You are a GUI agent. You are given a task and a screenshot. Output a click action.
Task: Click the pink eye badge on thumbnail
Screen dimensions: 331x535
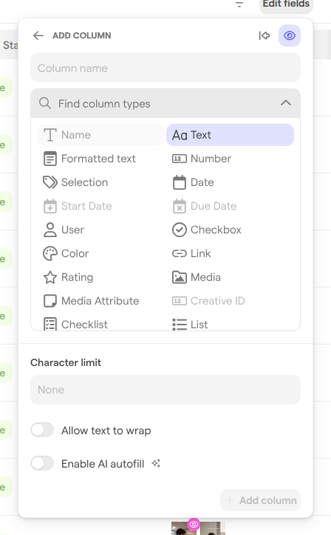[x=194, y=524]
